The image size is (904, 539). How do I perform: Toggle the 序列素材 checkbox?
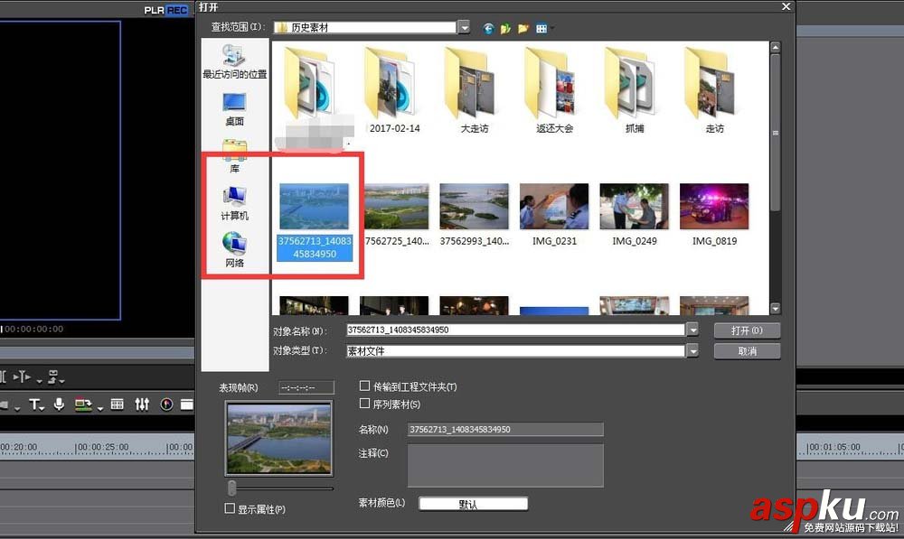(x=365, y=404)
